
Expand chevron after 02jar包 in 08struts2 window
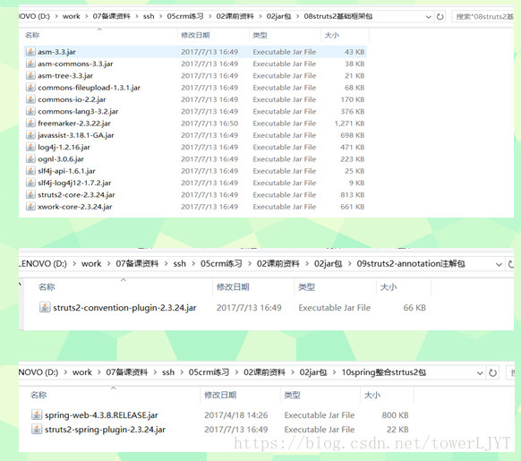coord(297,16)
